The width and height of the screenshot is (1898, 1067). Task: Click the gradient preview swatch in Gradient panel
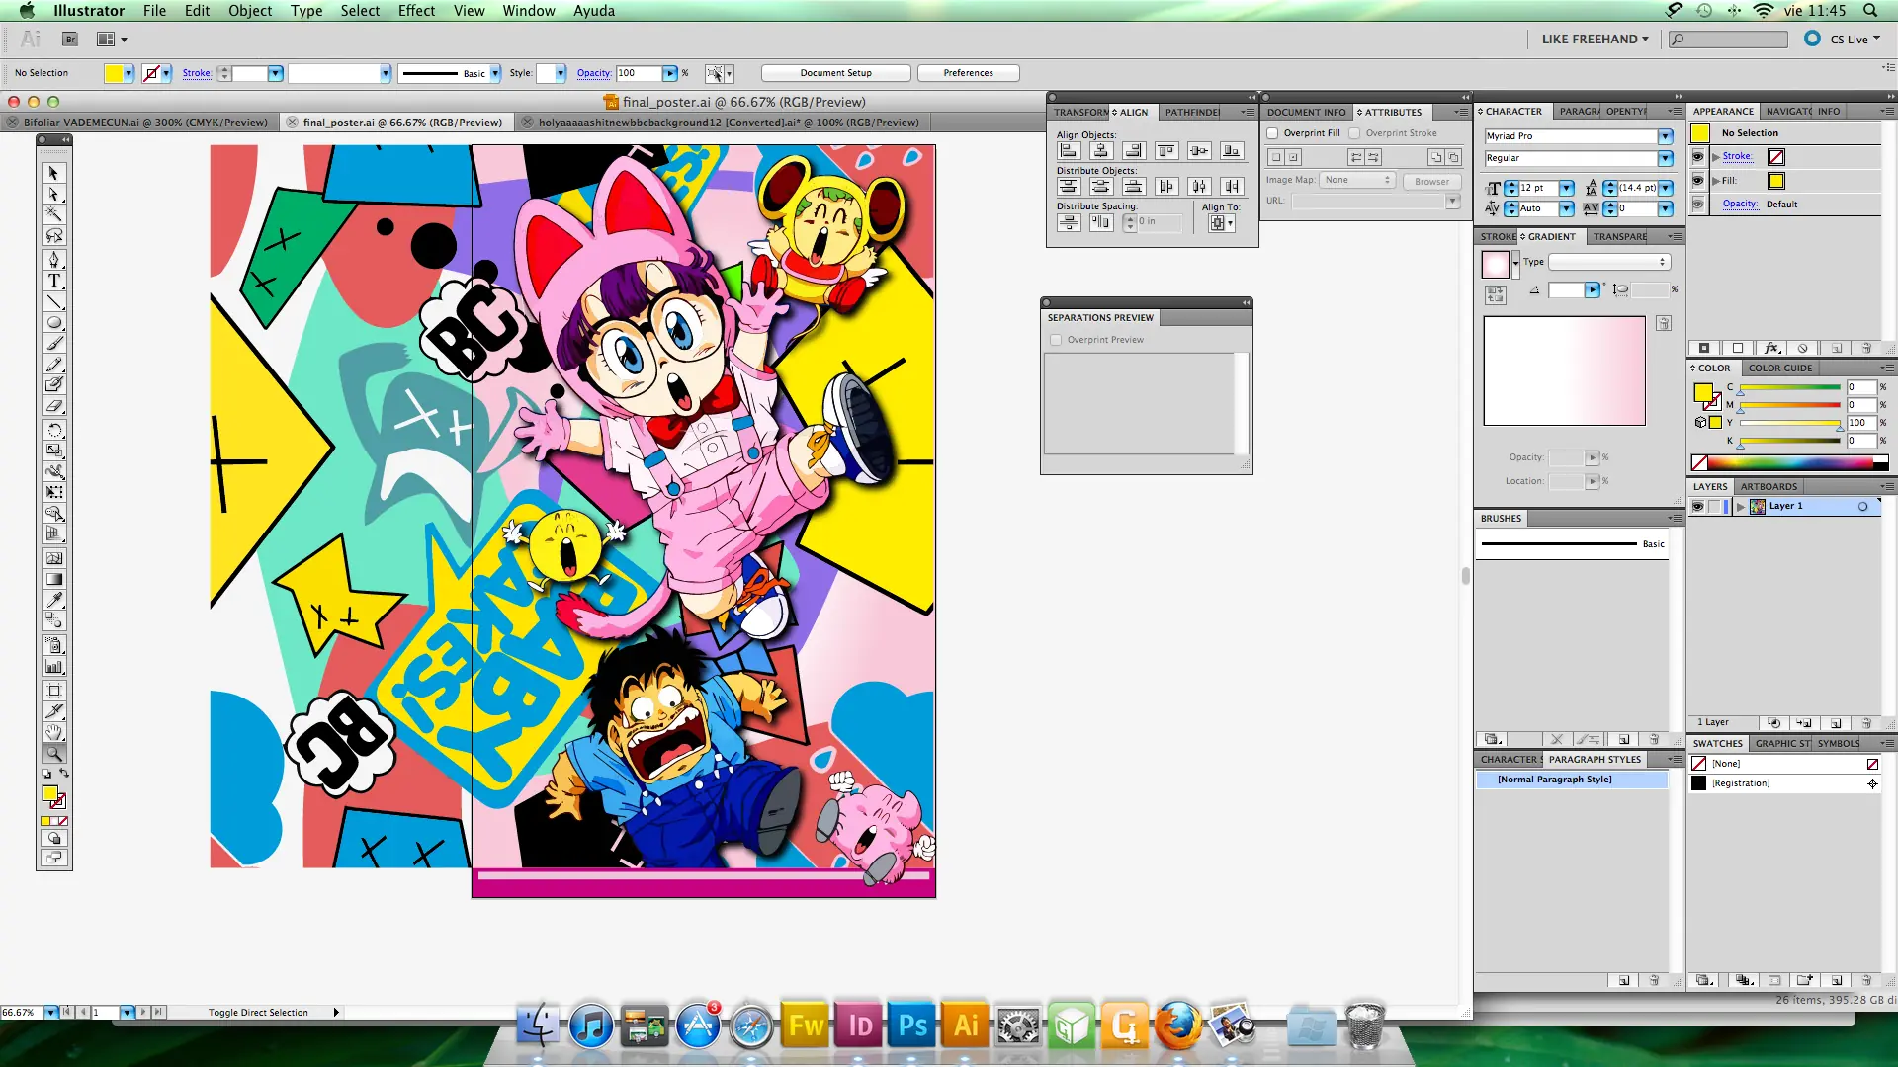point(1495,264)
